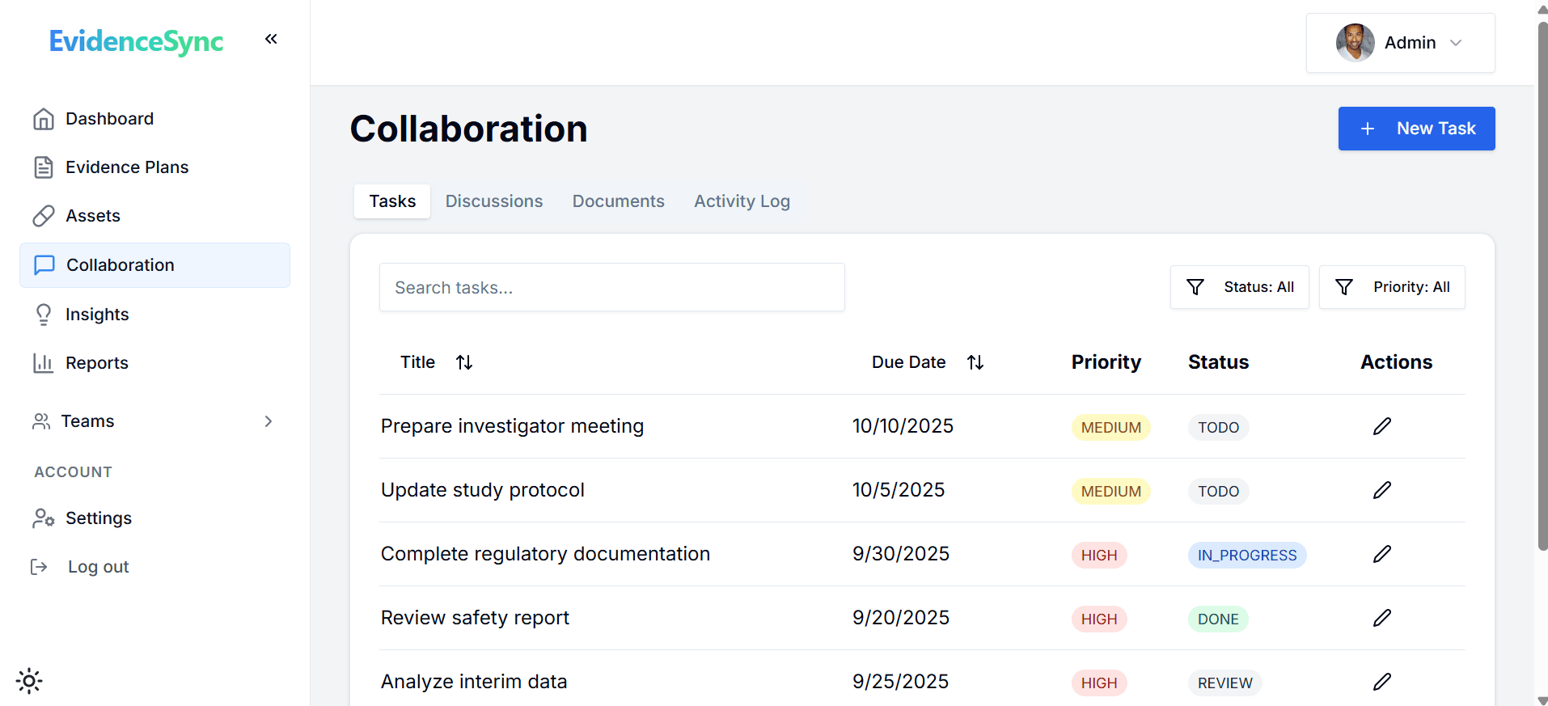Switch to the Discussions tab

[493, 201]
